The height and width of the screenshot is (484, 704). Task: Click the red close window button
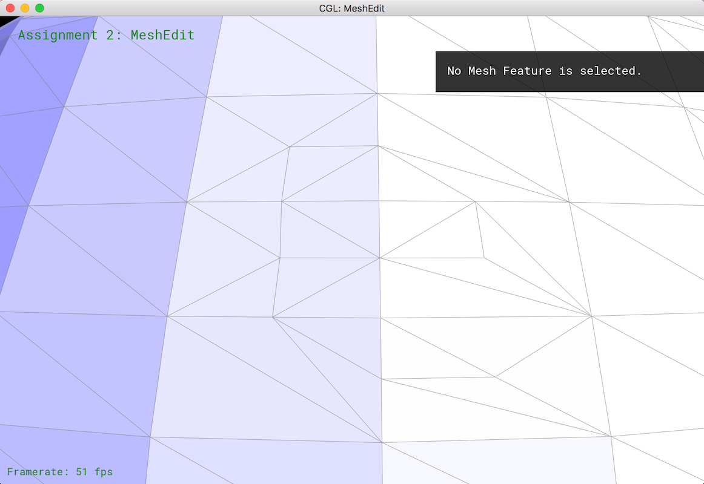coord(10,8)
